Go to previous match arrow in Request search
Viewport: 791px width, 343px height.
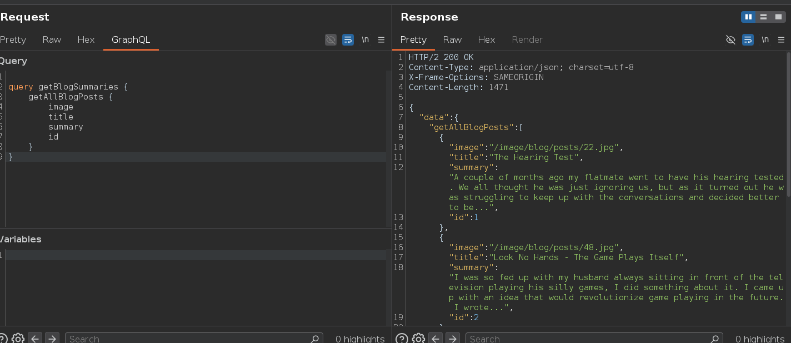[35, 339]
